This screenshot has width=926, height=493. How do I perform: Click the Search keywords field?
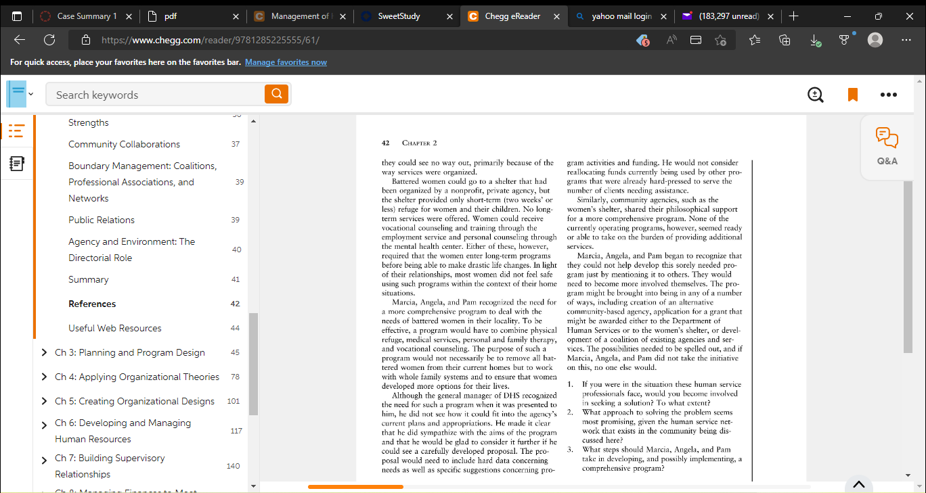point(155,95)
